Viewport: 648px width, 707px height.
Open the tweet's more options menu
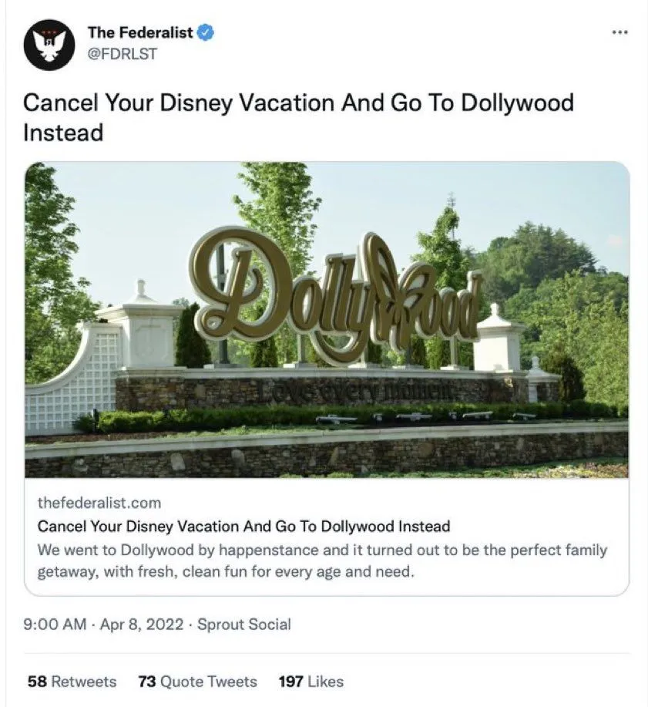pyautogui.click(x=619, y=33)
